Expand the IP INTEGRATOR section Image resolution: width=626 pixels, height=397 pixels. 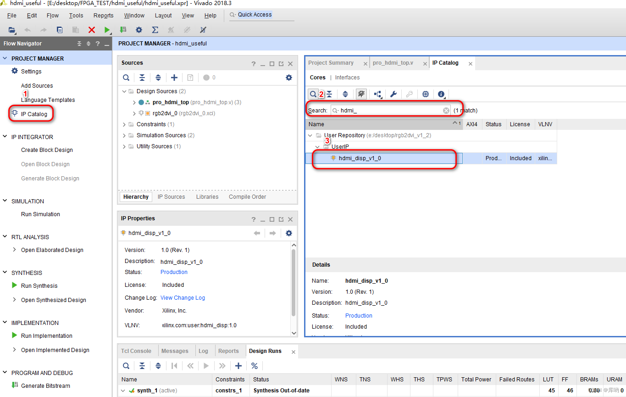click(x=6, y=137)
